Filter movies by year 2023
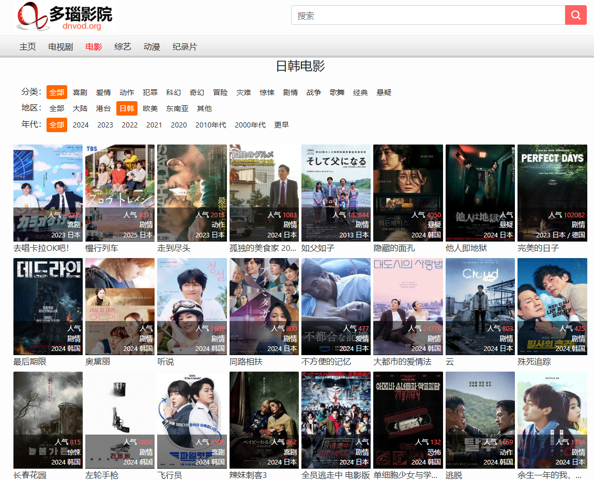 [x=105, y=125]
